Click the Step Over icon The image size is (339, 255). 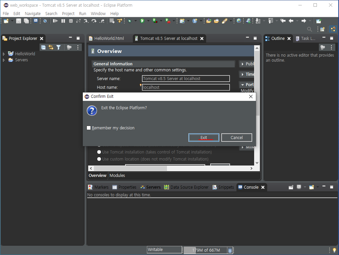point(94,21)
